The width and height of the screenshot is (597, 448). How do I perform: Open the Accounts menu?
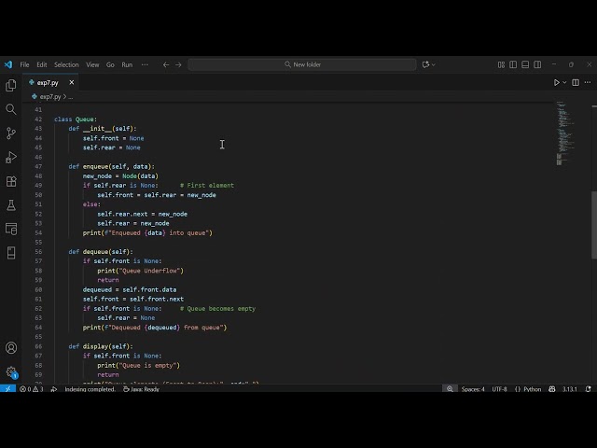[x=11, y=347]
